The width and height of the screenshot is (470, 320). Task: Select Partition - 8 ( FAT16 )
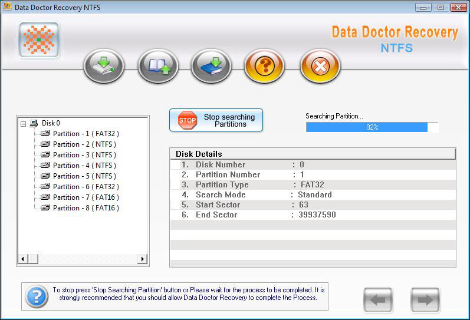point(86,208)
